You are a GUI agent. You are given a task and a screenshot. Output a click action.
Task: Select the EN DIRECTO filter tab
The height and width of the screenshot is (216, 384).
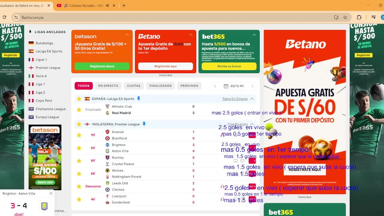(x=108, y=86)
